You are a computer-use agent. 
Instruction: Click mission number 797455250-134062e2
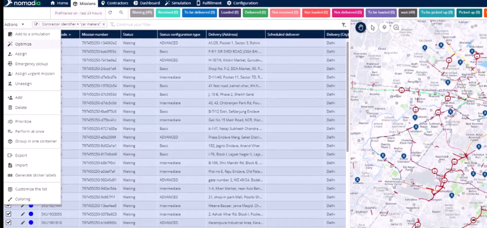pos(99,43)
